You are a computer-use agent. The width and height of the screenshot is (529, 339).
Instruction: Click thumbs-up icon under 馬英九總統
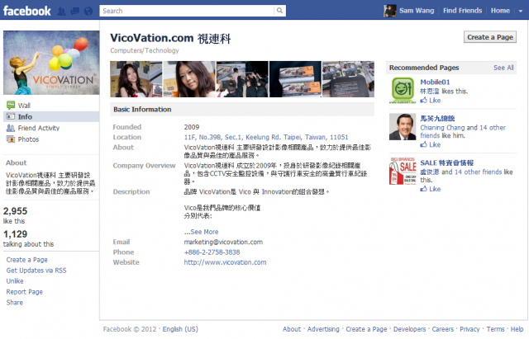[x=423, y=144]
